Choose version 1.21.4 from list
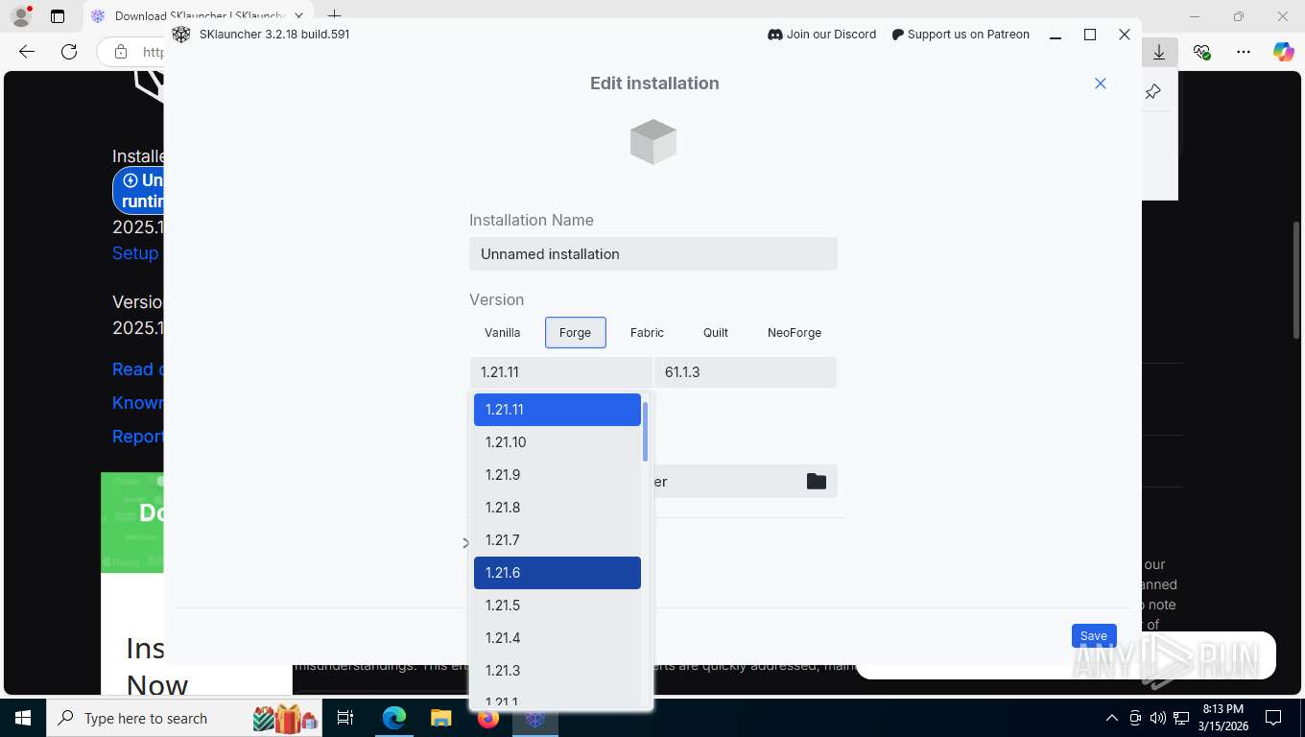The width and height of the screenshot is (1305, 737). pyautogui.click(x=558, y=638)
